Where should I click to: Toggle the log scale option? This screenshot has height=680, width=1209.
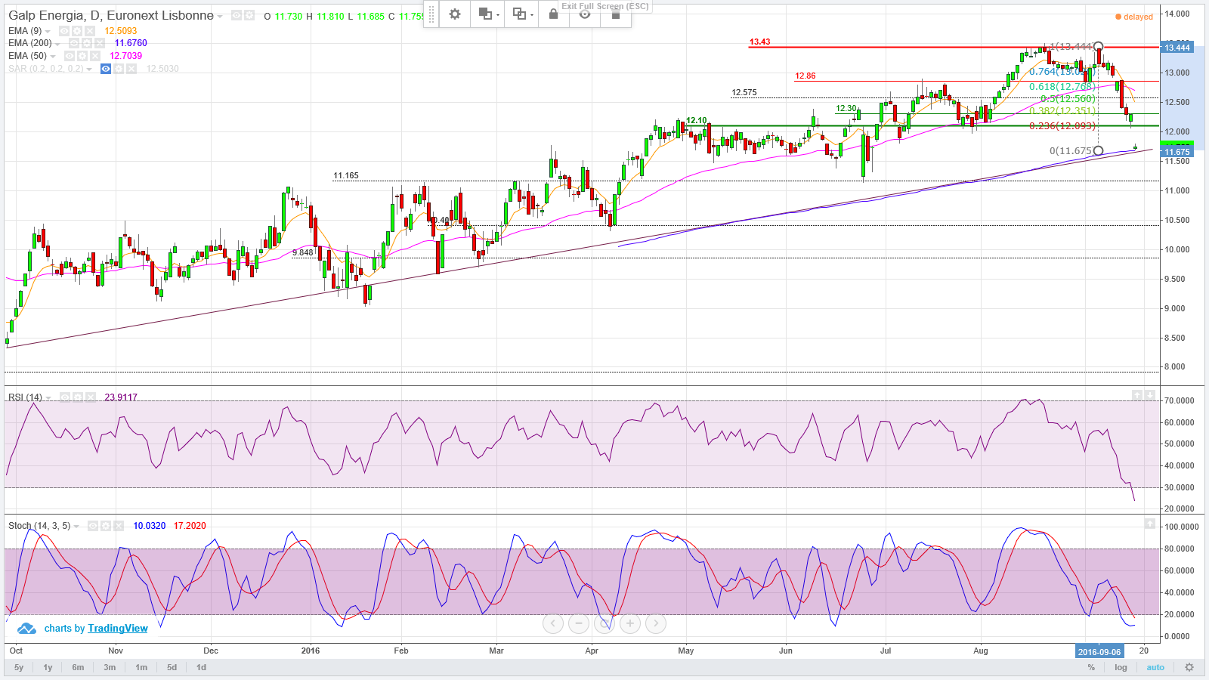(1121, 667)
